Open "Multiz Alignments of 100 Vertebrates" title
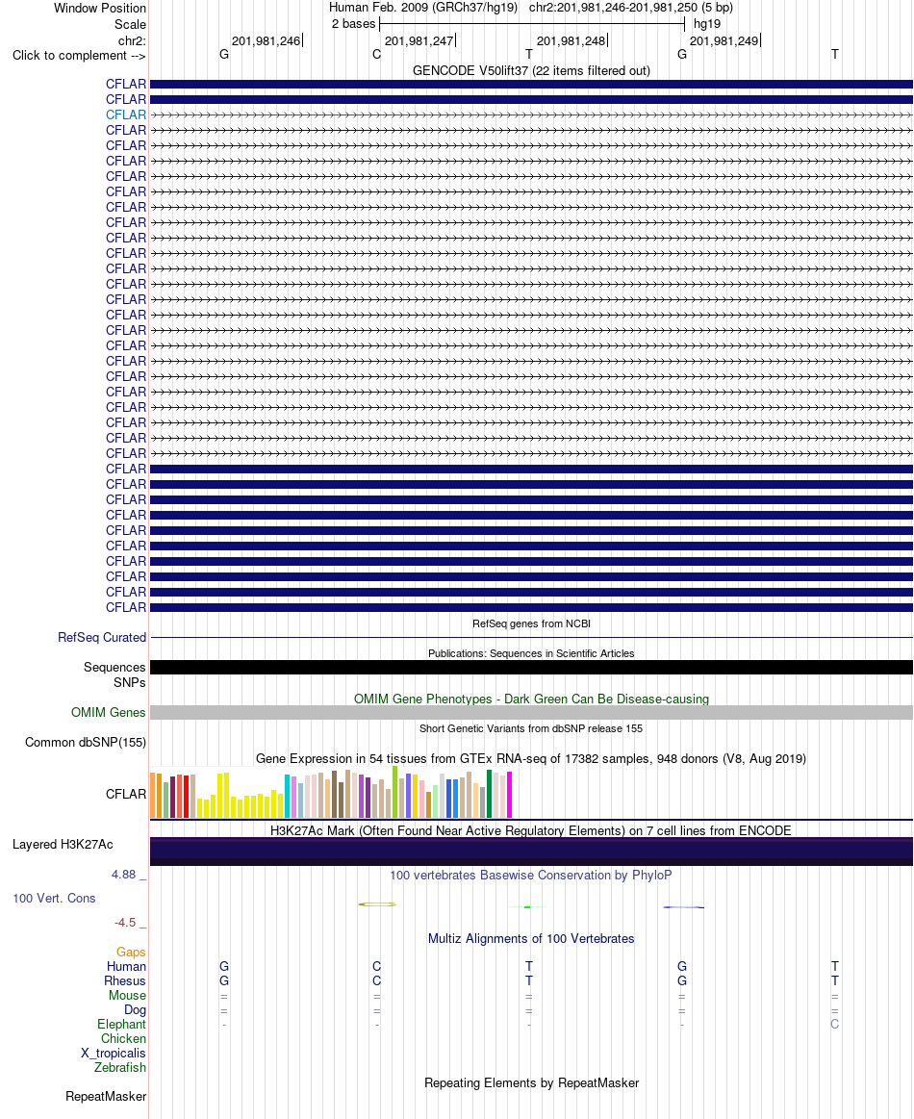This screenshot has width=914, height=1119. coord(531,938)
